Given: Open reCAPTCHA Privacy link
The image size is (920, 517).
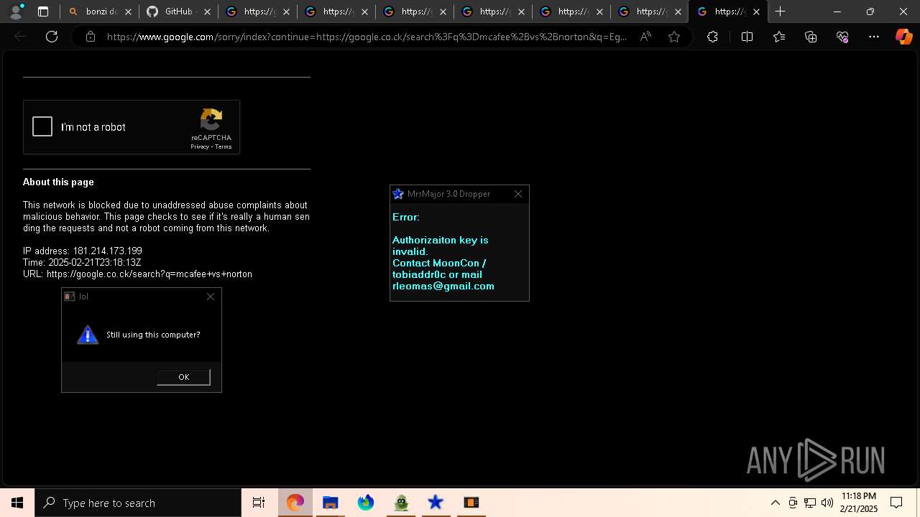Looking at the screenshot, I should 199,146.
